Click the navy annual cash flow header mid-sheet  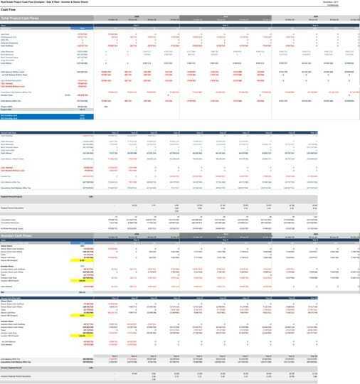[159, 132]
